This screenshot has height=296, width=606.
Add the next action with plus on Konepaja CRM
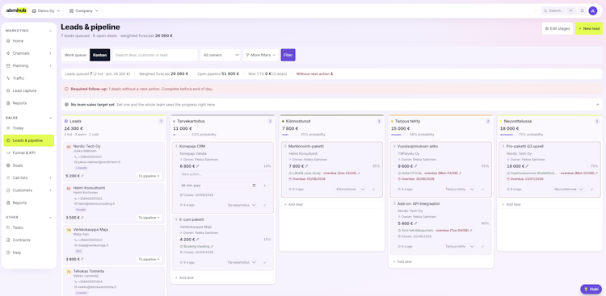pyautogui.click(x=265, y=186)
